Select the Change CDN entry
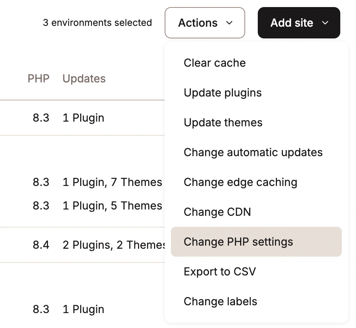356x328 pixels. pyautogui.click(x=217, y=212)
